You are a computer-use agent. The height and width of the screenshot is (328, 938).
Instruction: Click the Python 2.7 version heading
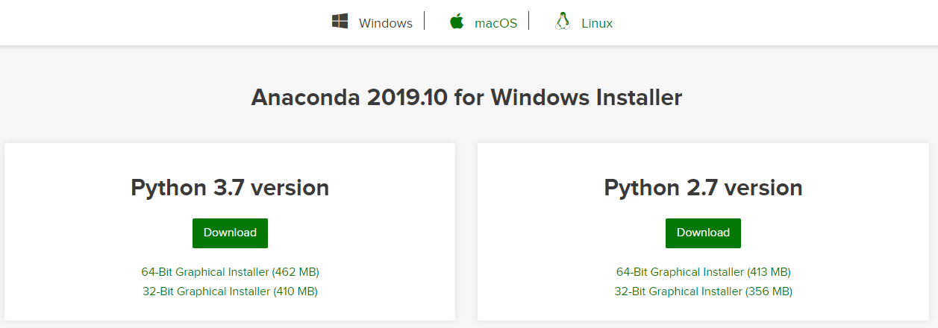(x=703, y=187)
